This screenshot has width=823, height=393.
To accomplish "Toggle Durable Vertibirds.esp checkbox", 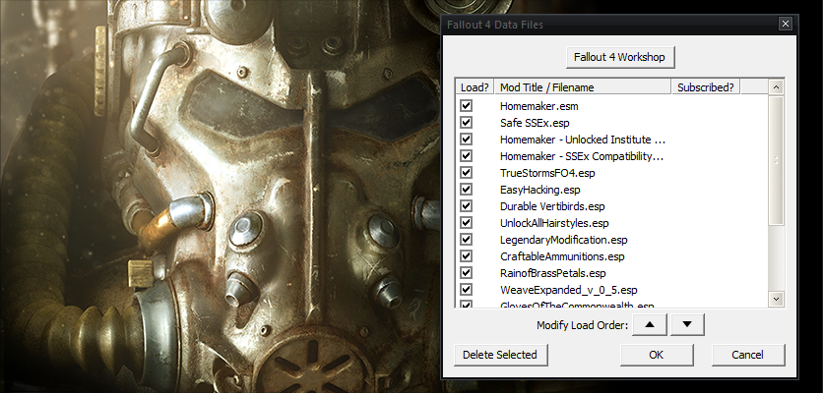I will click(x=466, y=206).
